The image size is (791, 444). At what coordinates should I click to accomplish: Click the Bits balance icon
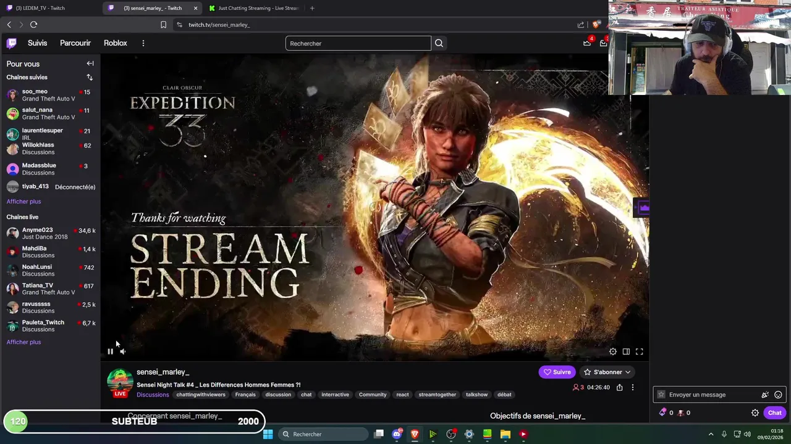pyautogui.click(x=663, y=413)
